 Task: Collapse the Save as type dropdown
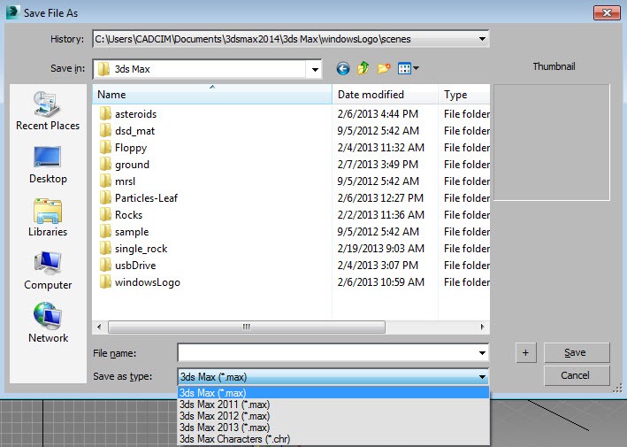(x=482, y=376)
